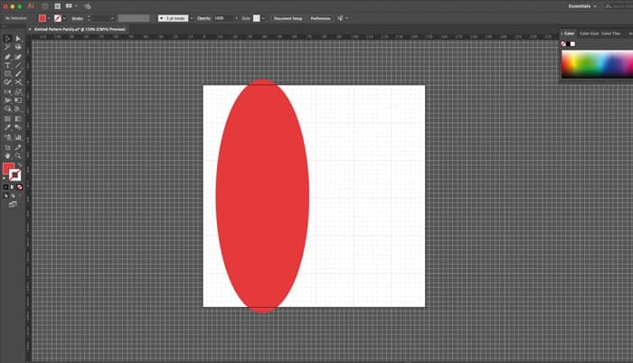The width and height of the screenshot is (633, 363).
Task: Choose the Gradient tool
Action: tap(18, 119)
